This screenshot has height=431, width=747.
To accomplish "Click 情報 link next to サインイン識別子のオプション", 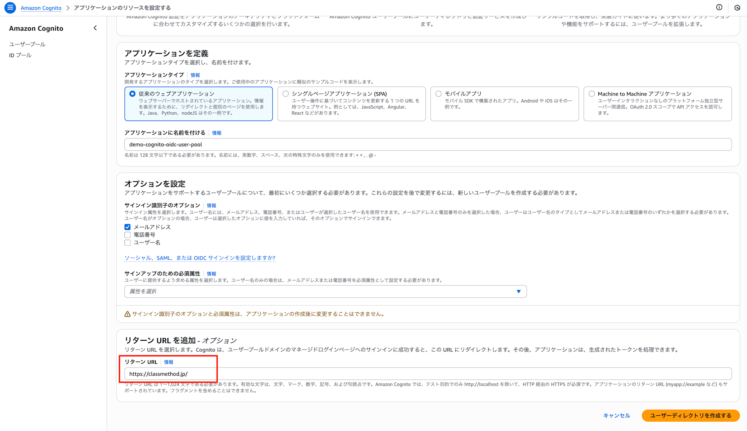I will coord(211,206).
